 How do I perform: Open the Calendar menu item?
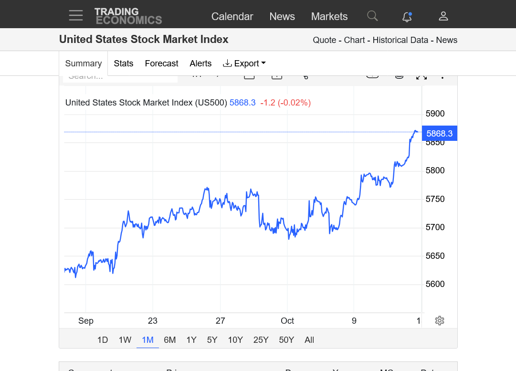point(232,16)
